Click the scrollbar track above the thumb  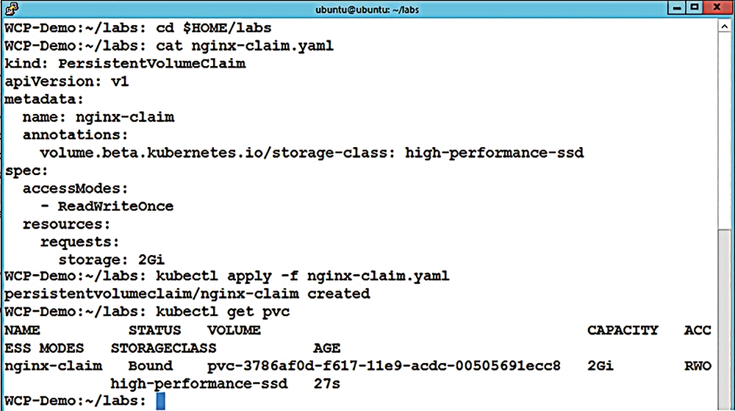[x=725, y=131]
